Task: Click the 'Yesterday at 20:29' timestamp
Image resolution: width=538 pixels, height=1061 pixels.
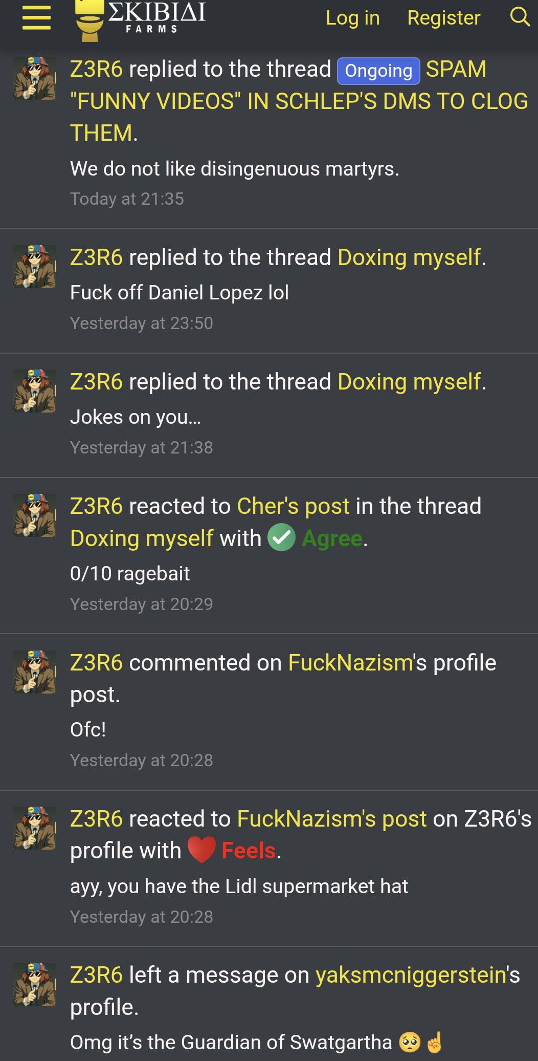Action: tap(142, 604)
